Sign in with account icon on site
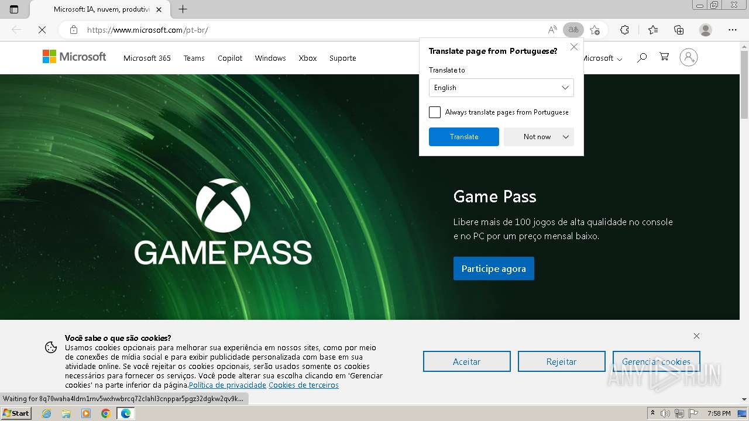This screenshot has width=749, height=421. [689, 57]
